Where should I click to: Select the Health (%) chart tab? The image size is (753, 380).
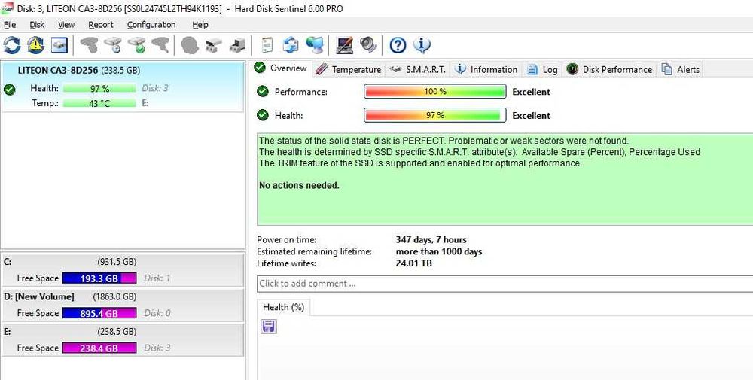coord(283,307)
